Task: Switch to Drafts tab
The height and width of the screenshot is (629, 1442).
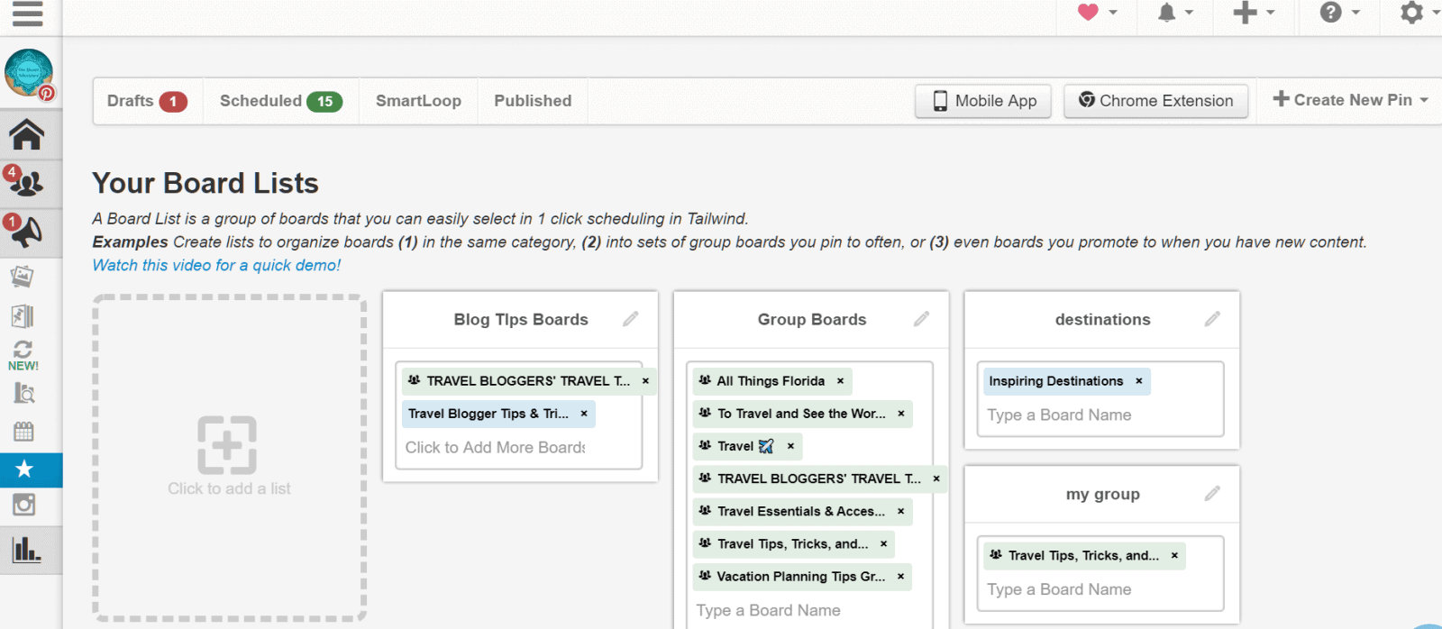Action: pyautogui.click(x=147, y=101)
